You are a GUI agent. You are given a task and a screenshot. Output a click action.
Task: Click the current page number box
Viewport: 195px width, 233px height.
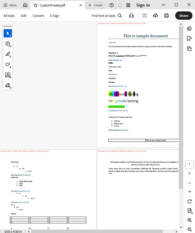(189, 164)
